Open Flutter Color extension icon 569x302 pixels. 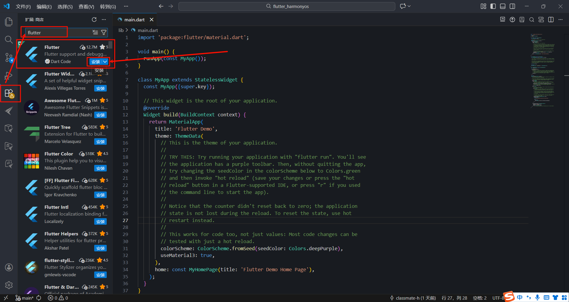click(x=31, y=161)
